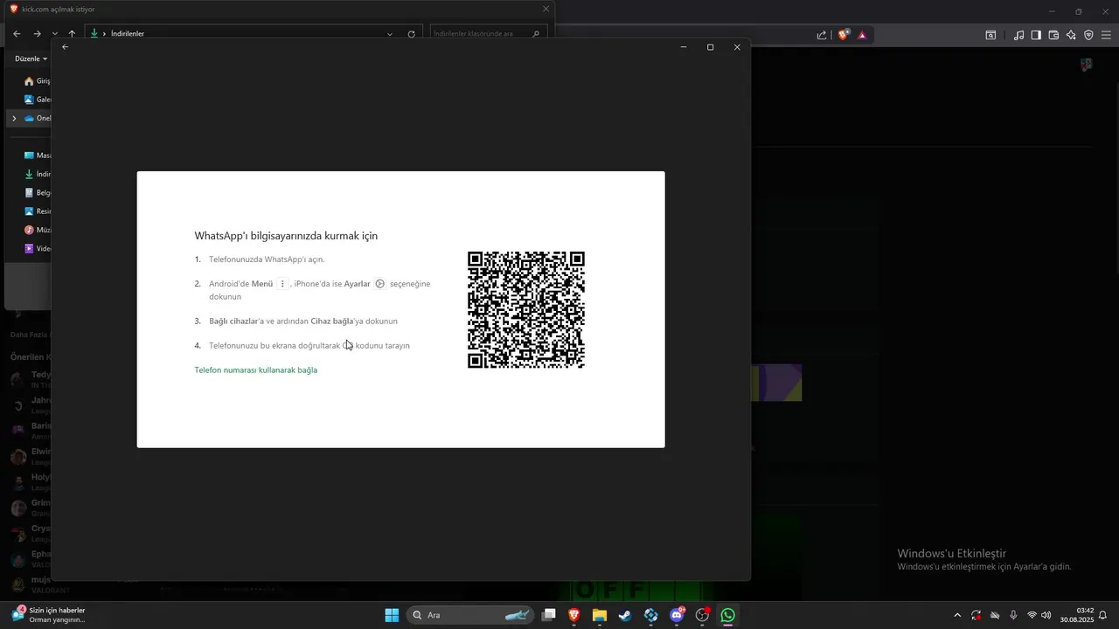Open the Windows Start menu
The image size is (1119, 629).
pos(392,615)
